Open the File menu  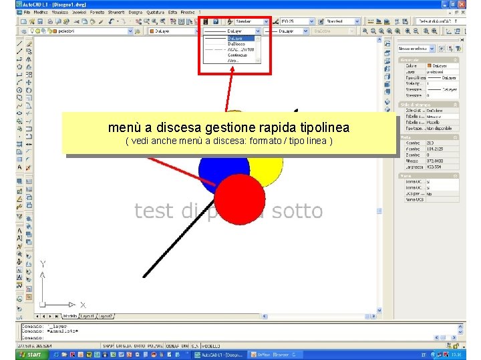27,12
